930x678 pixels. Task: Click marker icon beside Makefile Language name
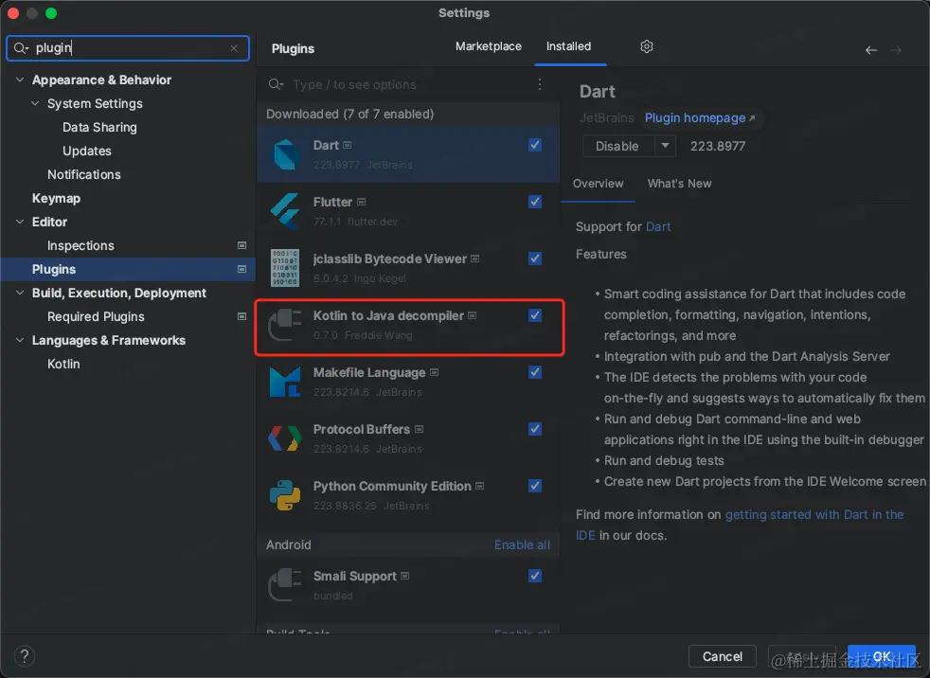point(435,372)
